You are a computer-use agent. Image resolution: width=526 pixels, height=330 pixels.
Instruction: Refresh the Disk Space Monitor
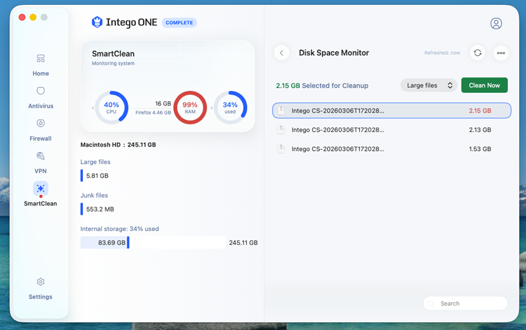coord(478,53)
